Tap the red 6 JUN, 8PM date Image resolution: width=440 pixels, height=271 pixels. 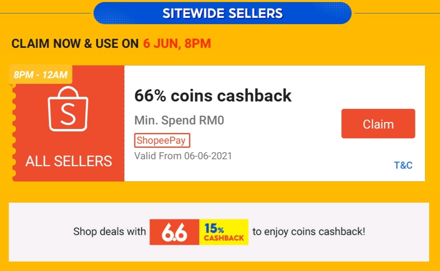tap(177, 44)
